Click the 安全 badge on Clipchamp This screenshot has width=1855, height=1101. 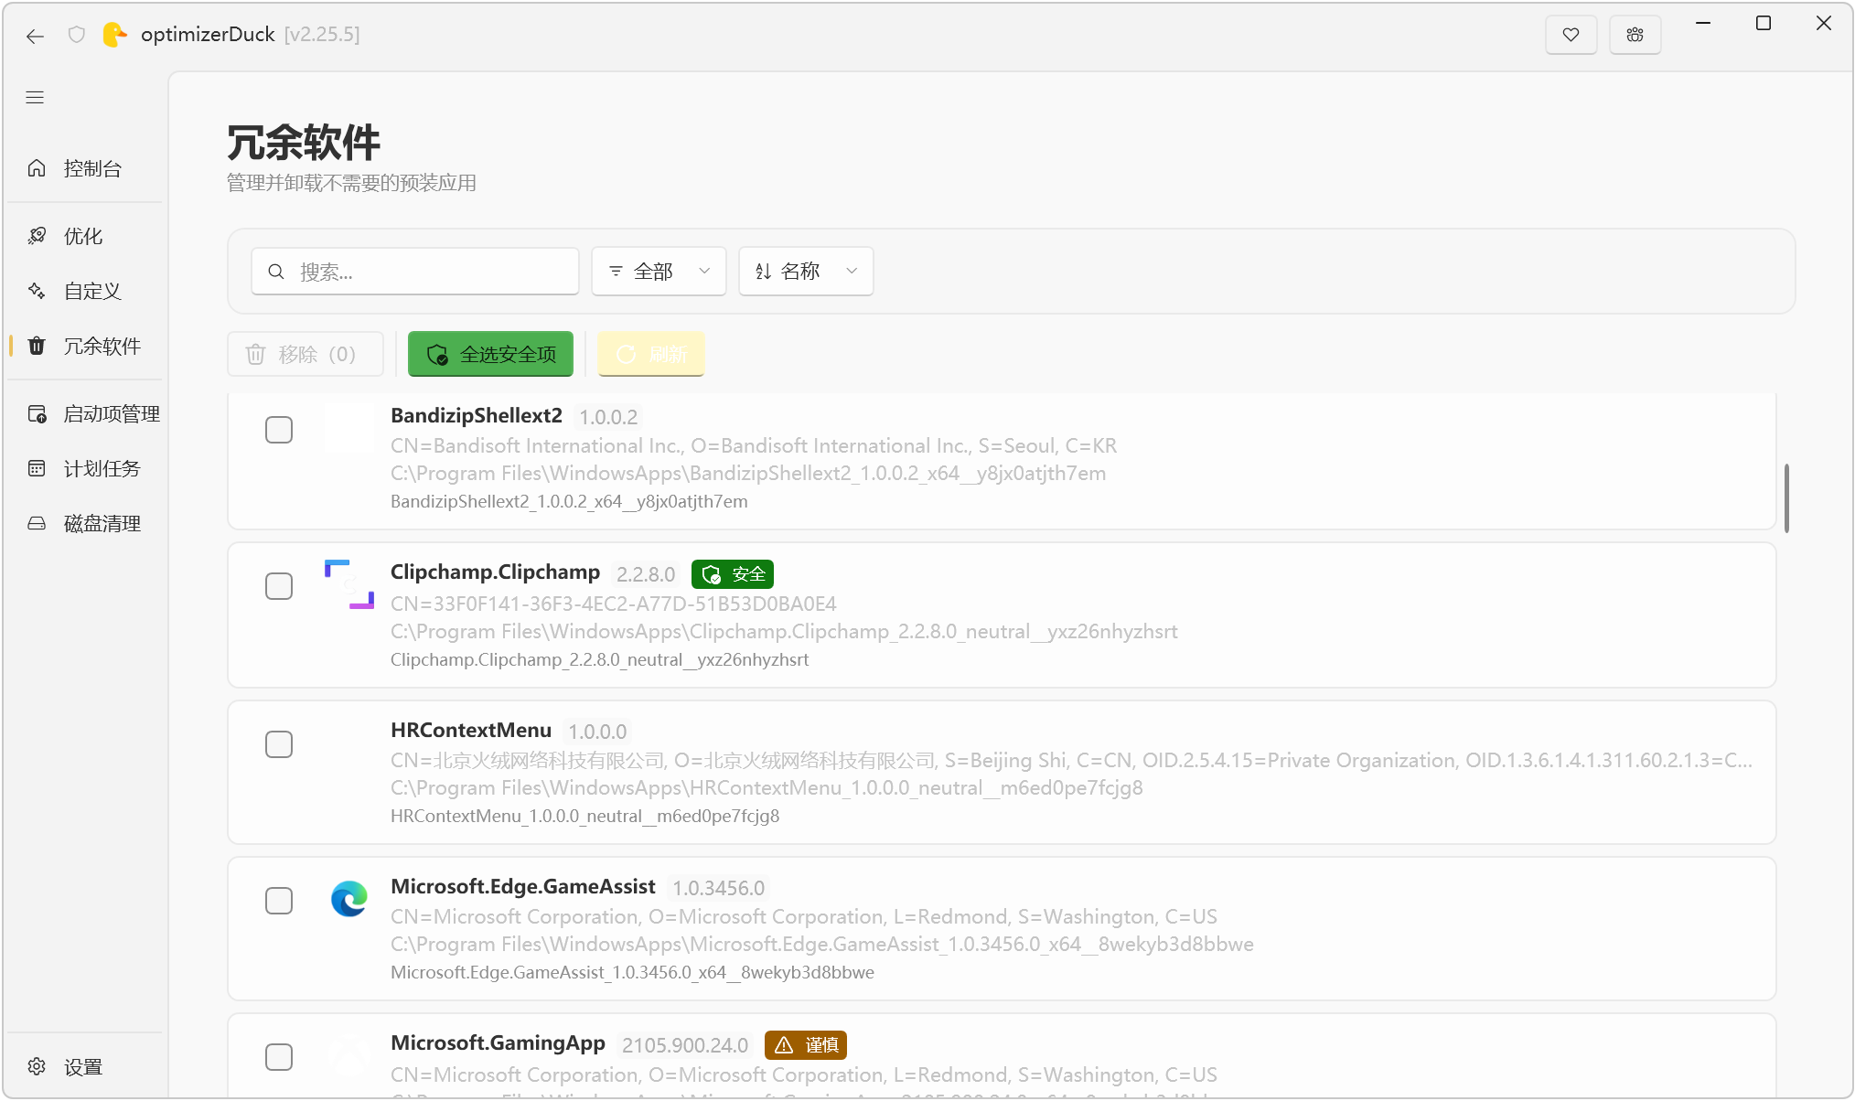tap(733, 574)
